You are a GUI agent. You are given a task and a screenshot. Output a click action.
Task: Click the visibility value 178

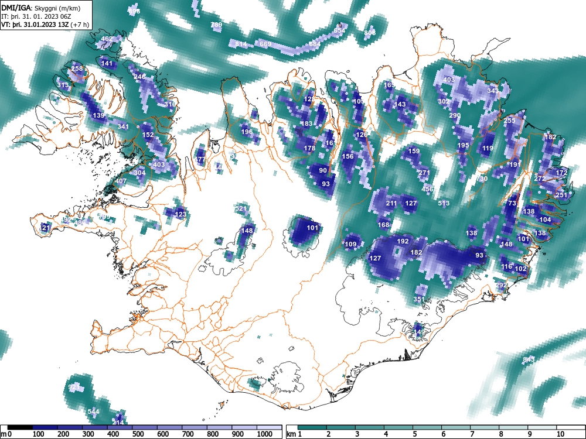pyautogui.click(x=309, y=148)
